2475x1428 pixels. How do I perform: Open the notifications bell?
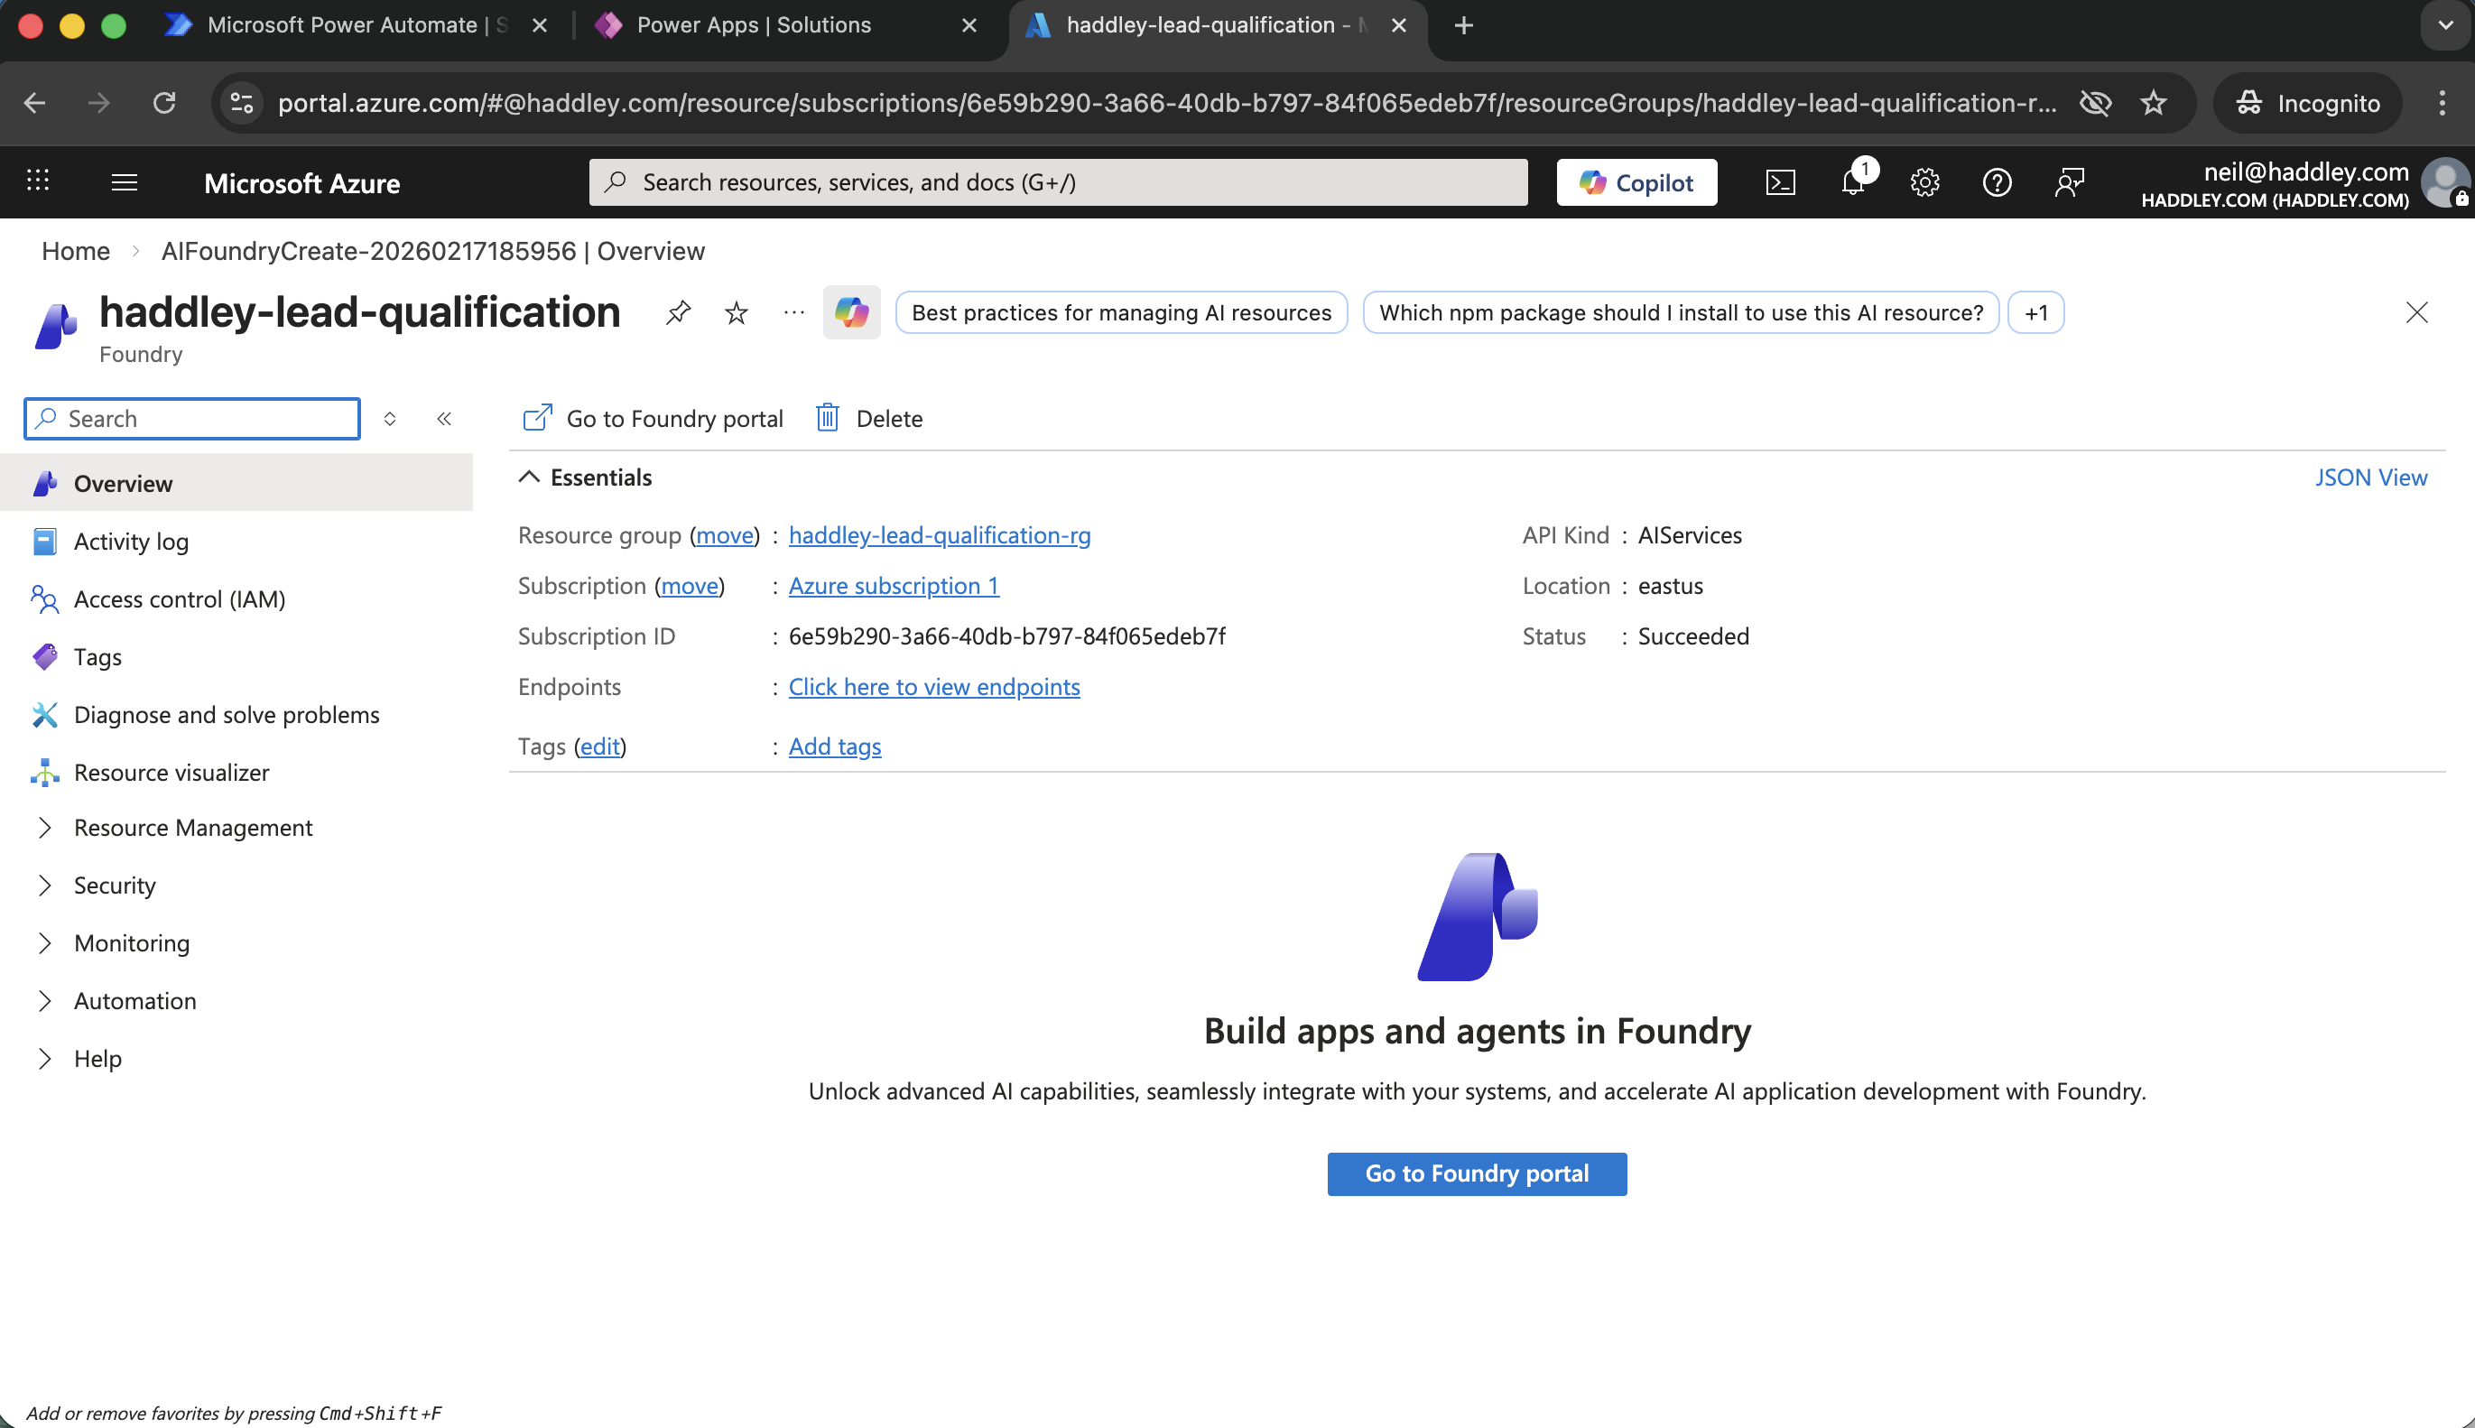point(1852,182)
